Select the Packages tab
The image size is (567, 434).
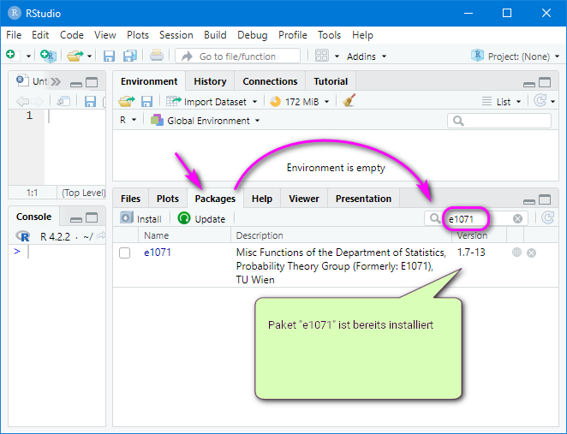point(215,199)
